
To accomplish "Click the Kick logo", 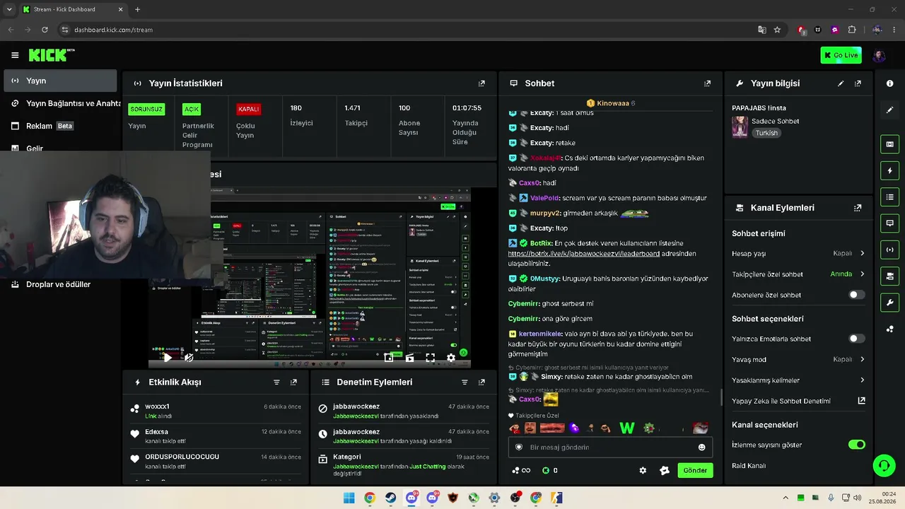I will 51,55.
